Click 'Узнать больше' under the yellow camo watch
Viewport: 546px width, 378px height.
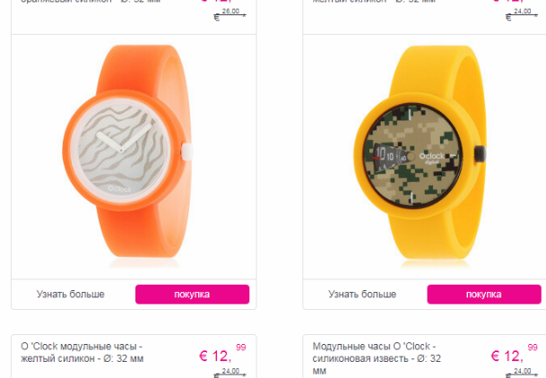click(362, 294)
